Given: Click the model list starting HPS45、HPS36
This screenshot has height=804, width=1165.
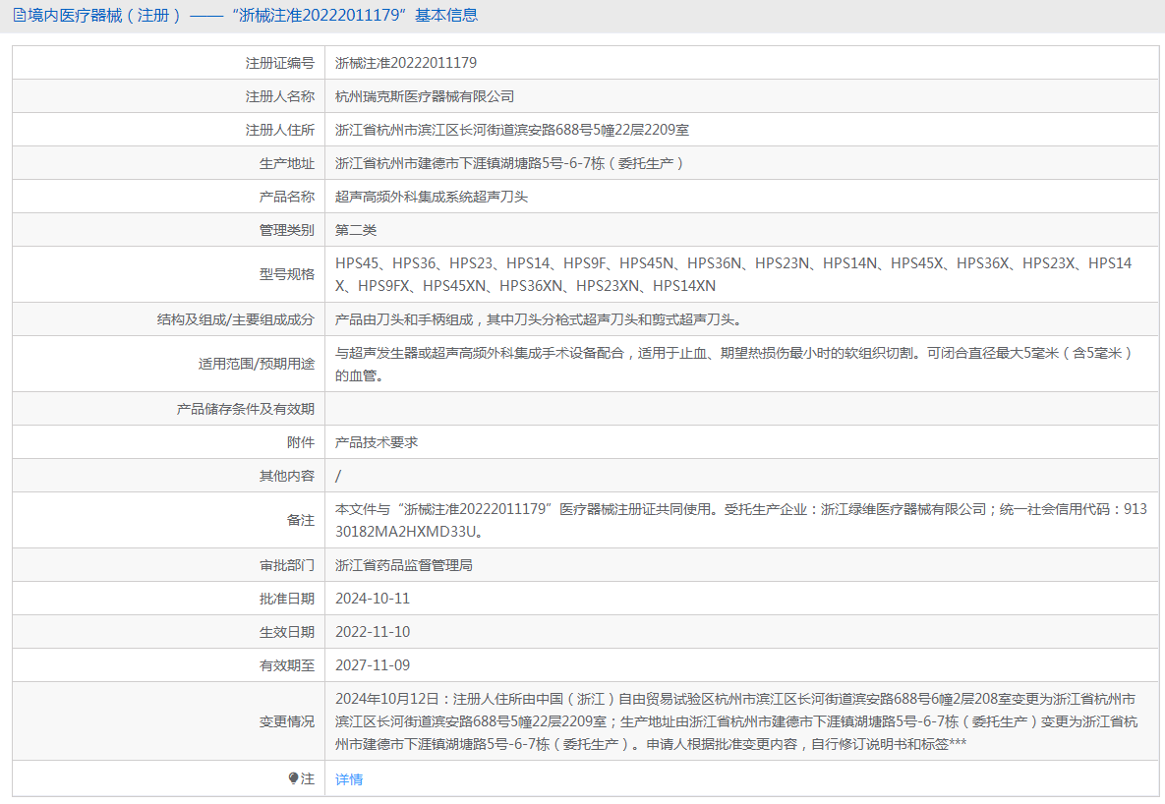Looking at the screenshot, I should (733, 274).
